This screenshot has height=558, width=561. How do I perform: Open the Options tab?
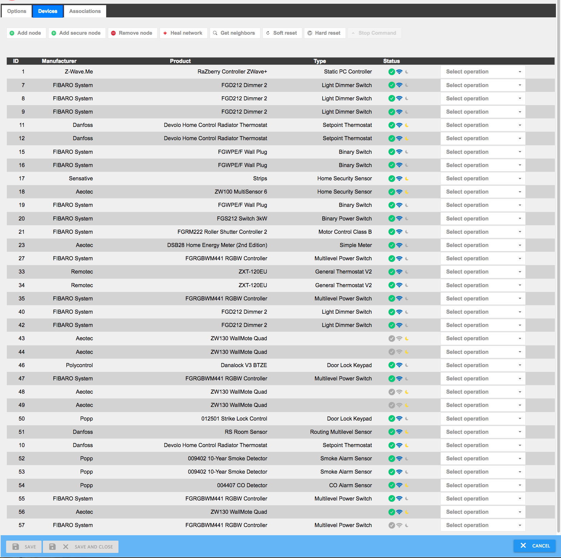click(17, 11)
